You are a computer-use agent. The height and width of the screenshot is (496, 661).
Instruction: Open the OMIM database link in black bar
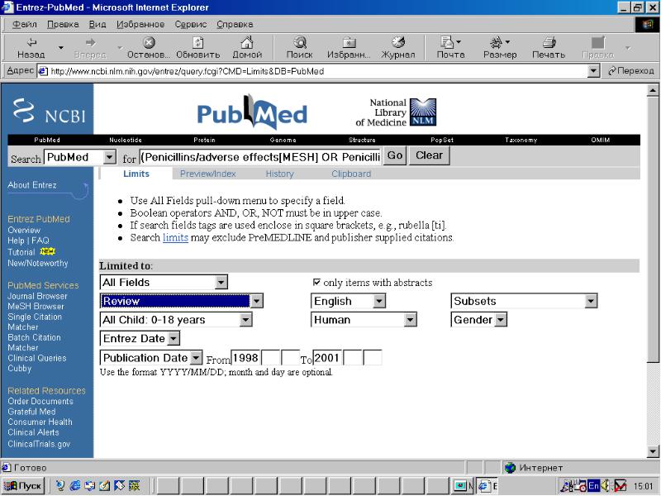[x=601, y=140]
